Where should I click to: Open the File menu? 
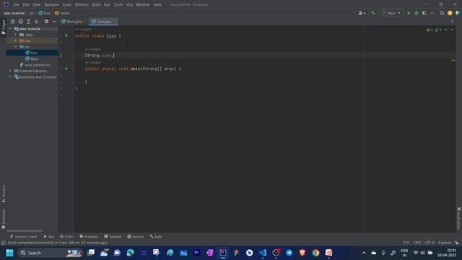[16, 4]
